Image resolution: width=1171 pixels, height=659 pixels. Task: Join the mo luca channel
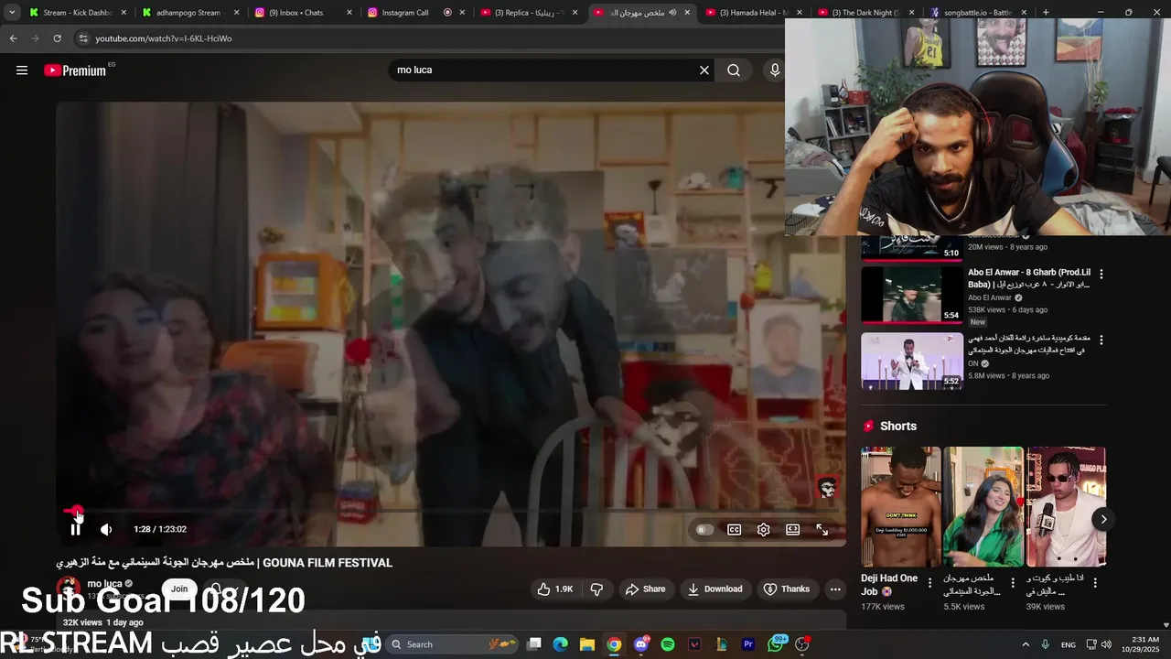click(x=179, y=589)
